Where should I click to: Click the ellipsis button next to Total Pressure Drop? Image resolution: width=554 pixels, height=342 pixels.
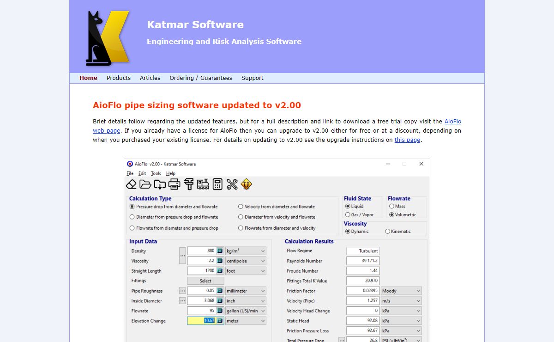(342, 340)
